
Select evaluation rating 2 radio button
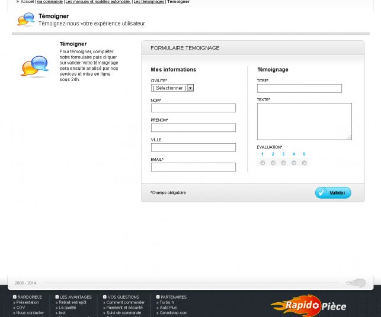point(273,163)
